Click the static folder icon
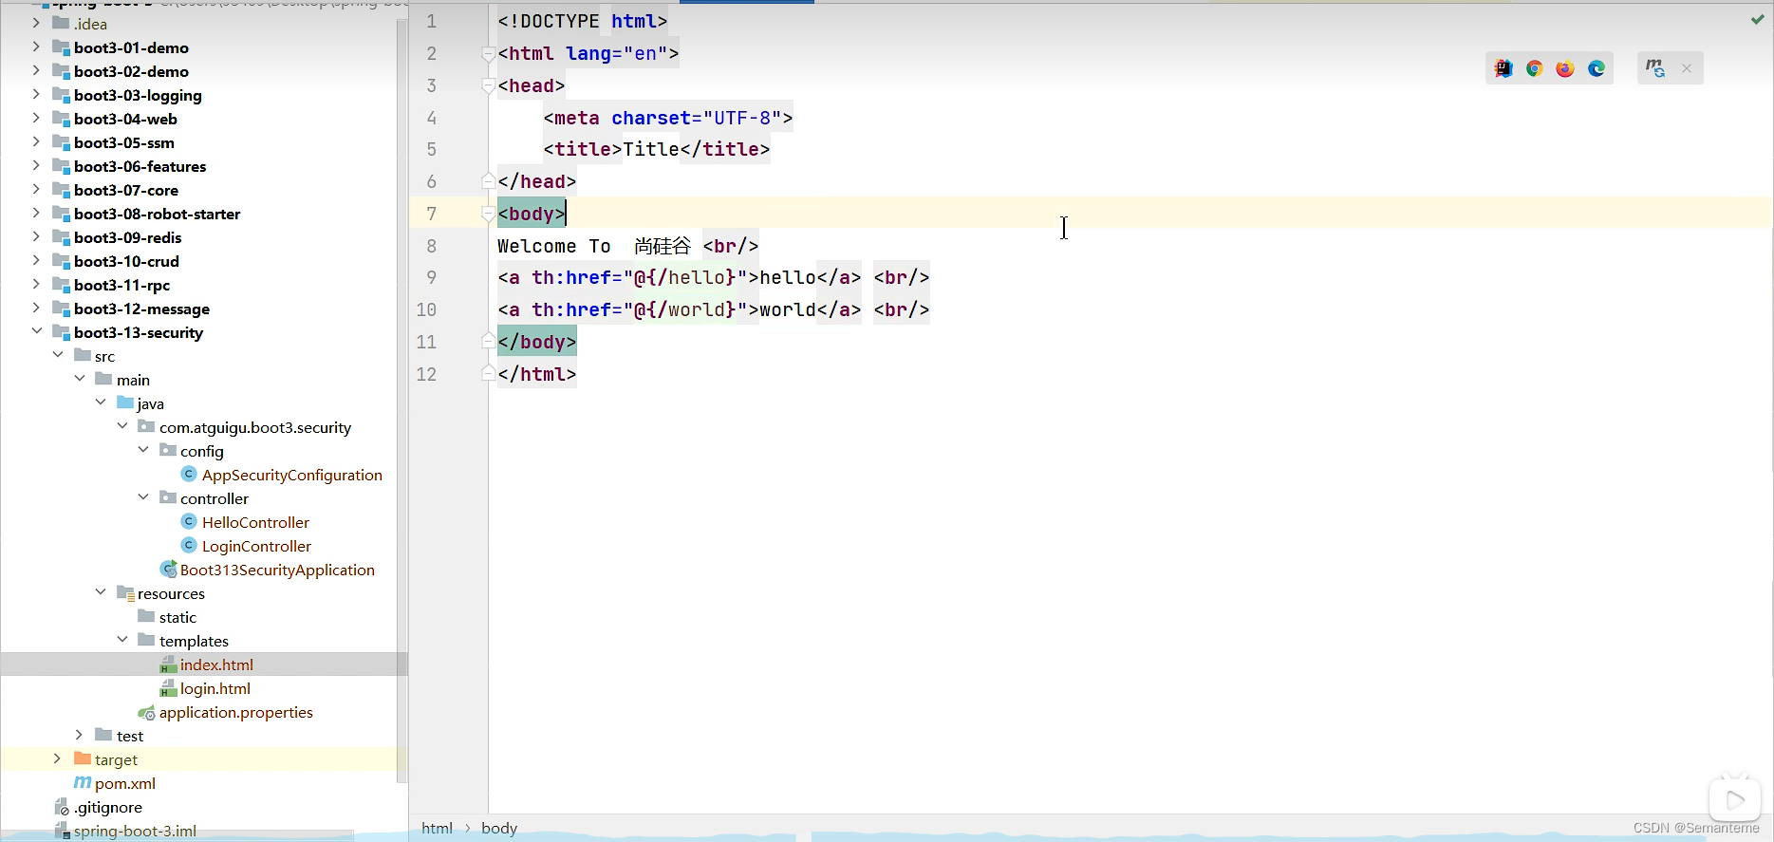This screenshot has height=842, width=1774. coord(146,616)
